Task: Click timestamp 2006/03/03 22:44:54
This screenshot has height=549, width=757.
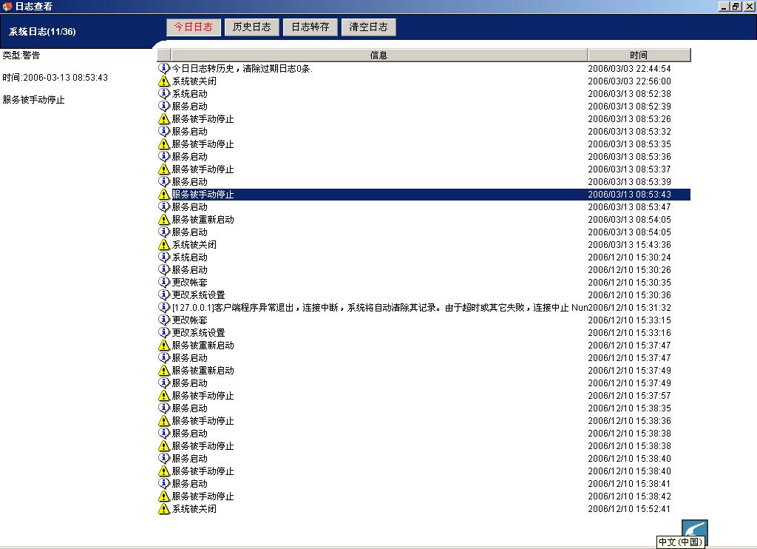Action: [x=630, y=69]
